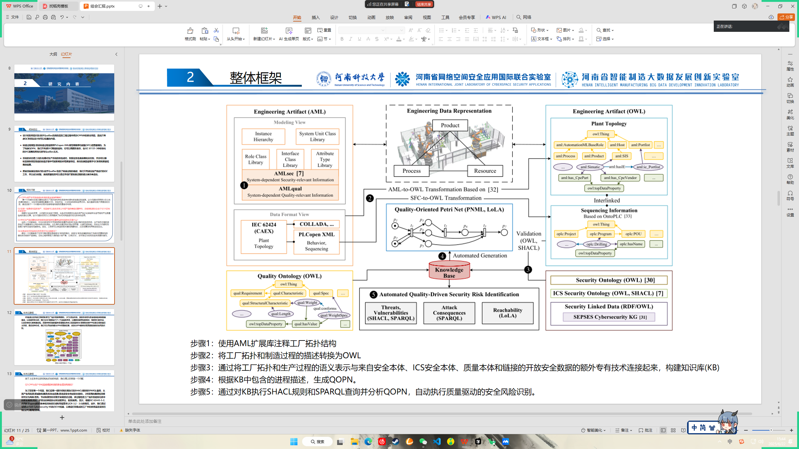Toggle center text alignment

point(449,39)
